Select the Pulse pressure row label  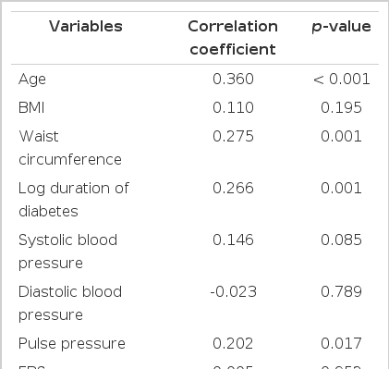click(72, 344)
